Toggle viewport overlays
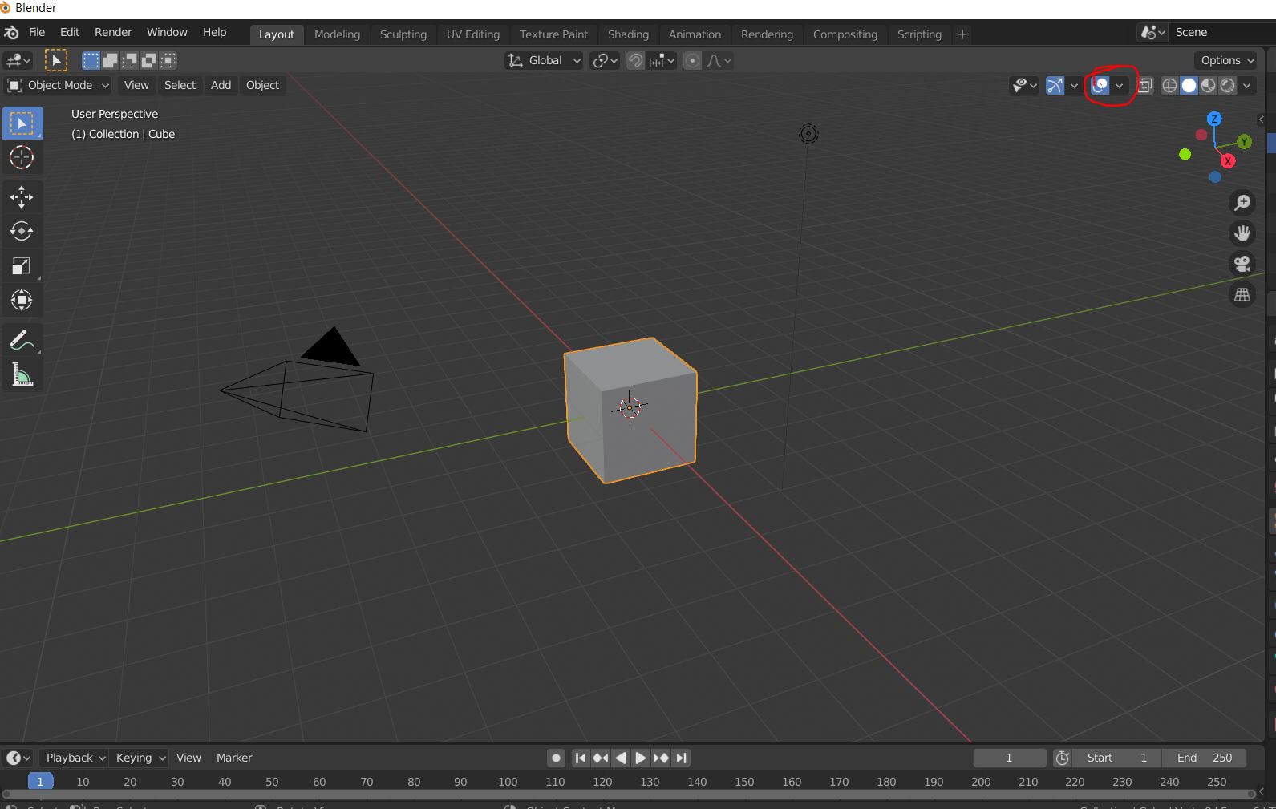1276x809 pixels. (1100, 85)
